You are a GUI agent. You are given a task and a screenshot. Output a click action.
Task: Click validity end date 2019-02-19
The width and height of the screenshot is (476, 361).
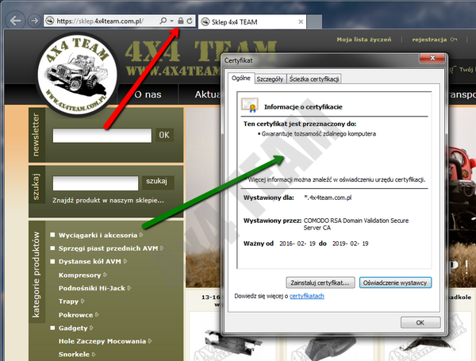[351, 244]
